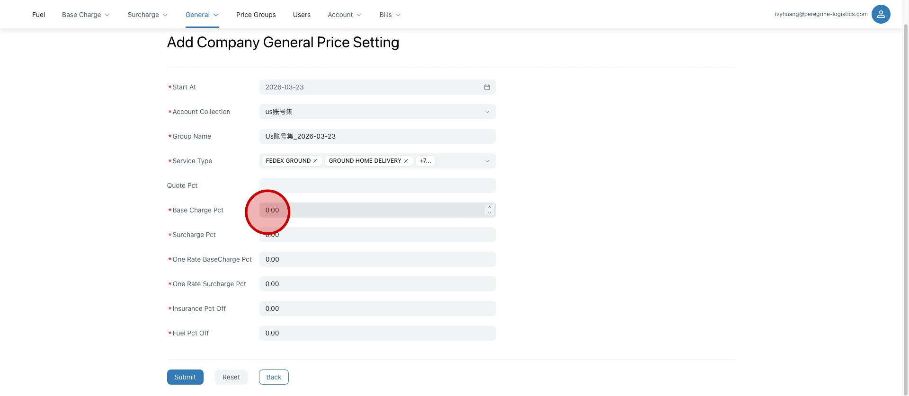Show the +7 hidden service types
The height and width of the screenshot is (396, 909).
425,161
